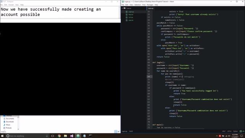
Task: Click the CRLF line ending indicator
Action: (224, 131)
